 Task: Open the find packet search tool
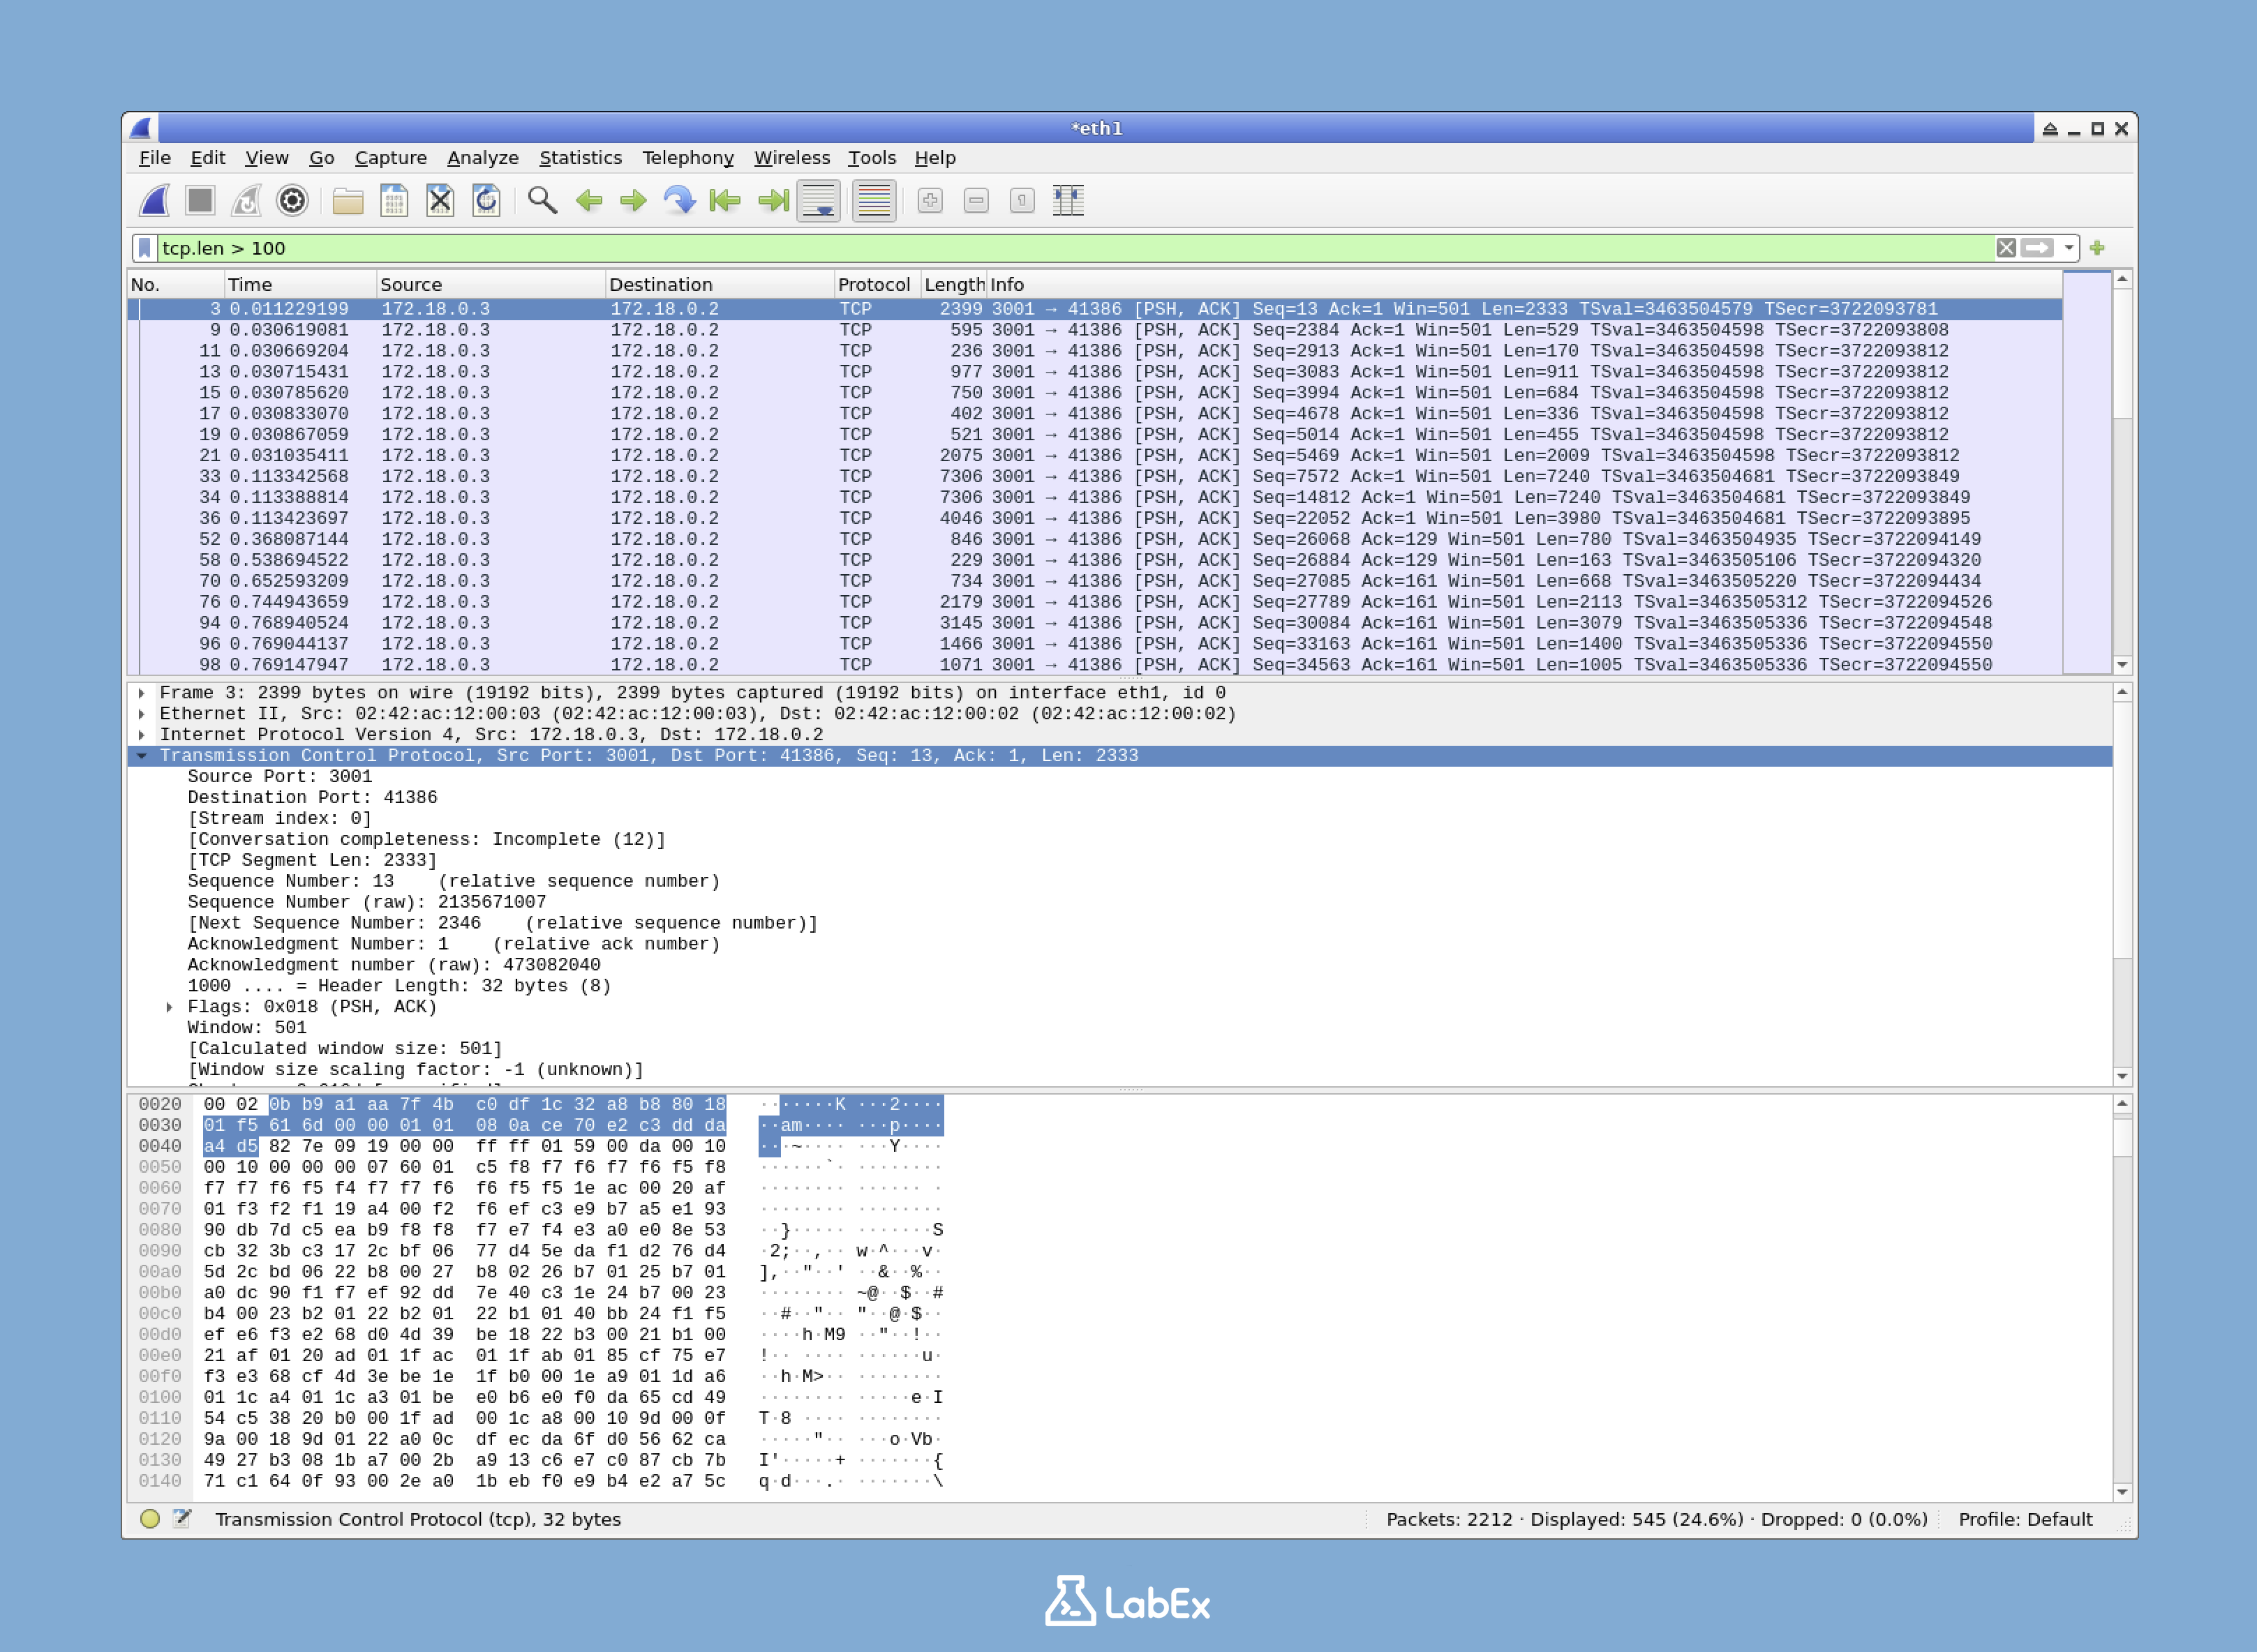coord(540,200)
